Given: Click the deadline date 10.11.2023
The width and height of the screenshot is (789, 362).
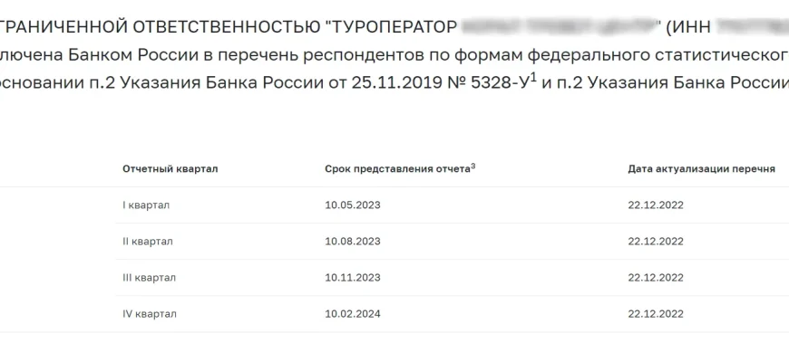Looking at the screenshot, I should (352, 278).
